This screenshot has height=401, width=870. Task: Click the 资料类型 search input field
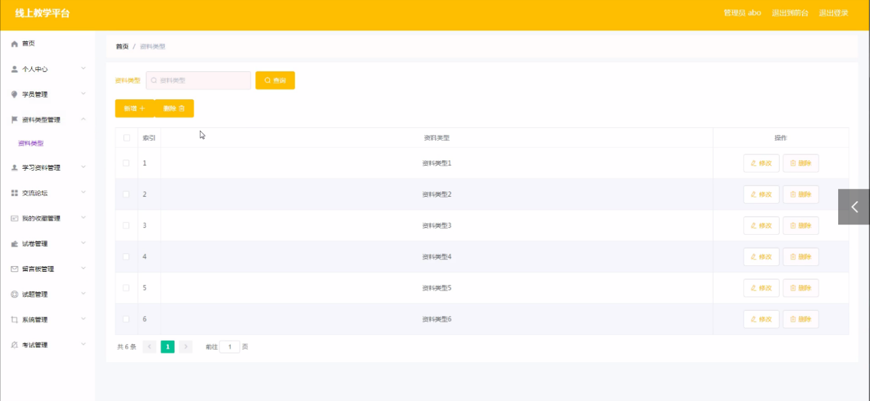(x=198, y=80)
